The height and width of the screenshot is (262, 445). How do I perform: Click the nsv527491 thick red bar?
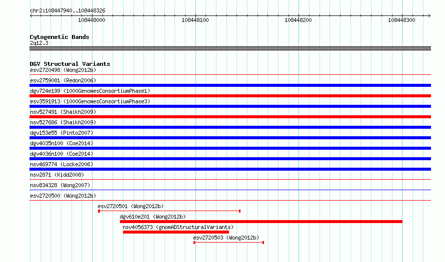[x=230, y=117]
